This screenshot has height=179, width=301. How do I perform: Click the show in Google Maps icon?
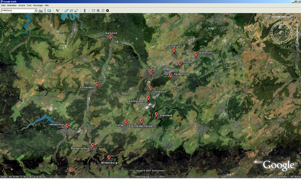click(x=103, y=11)
